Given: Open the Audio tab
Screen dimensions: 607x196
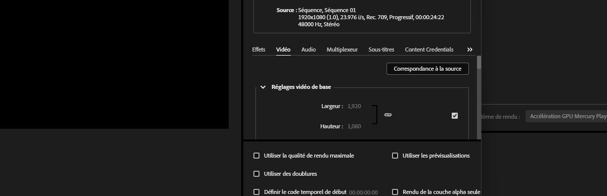Looking at the screenshot, I should click(309, 50).
